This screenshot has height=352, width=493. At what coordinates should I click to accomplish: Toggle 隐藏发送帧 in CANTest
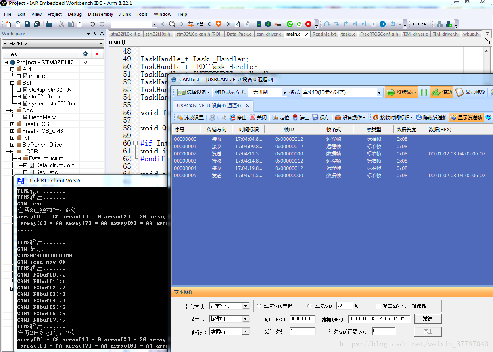pos(431,117)
